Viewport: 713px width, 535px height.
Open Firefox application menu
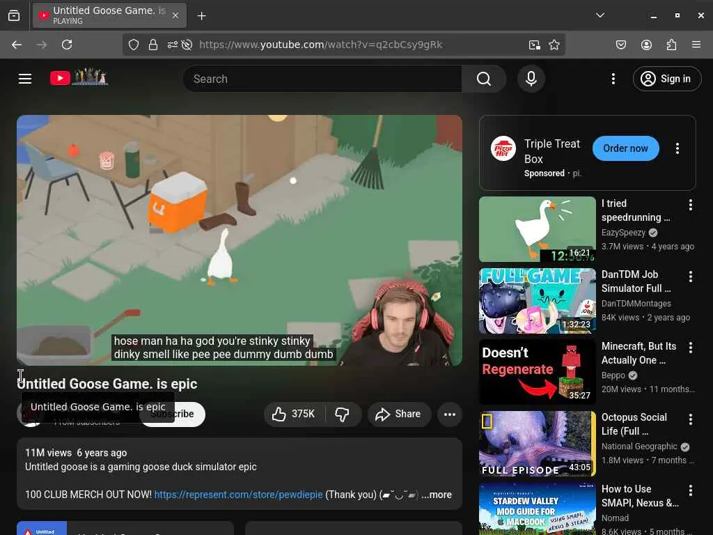pyautogui.click(x=696, y=45)
